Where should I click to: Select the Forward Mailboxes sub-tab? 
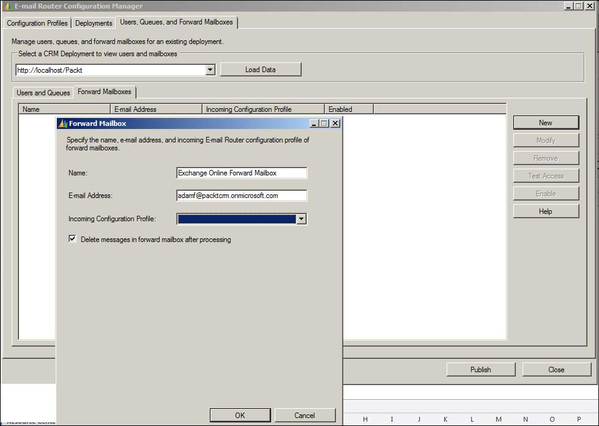coord(104,92)
